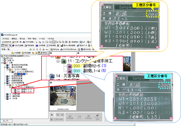Select 14 : 災害写真 folder
This screenshot has height=126, width=181.
click(13, 94)
